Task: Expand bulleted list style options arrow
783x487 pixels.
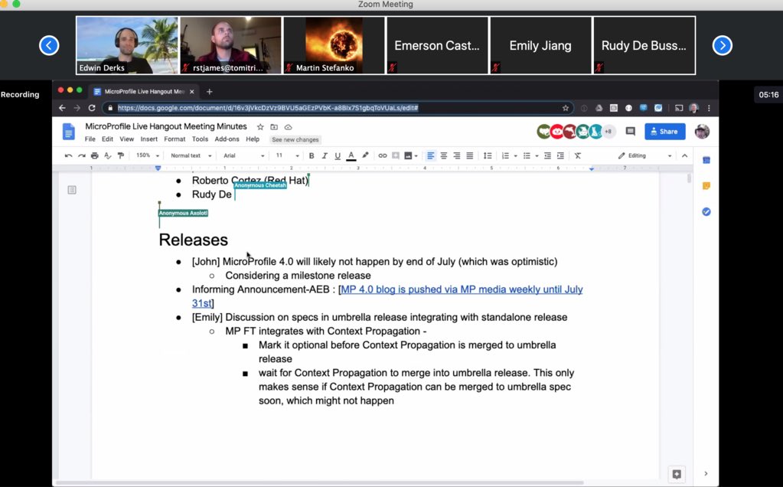Action: click(x=537, y=156)
